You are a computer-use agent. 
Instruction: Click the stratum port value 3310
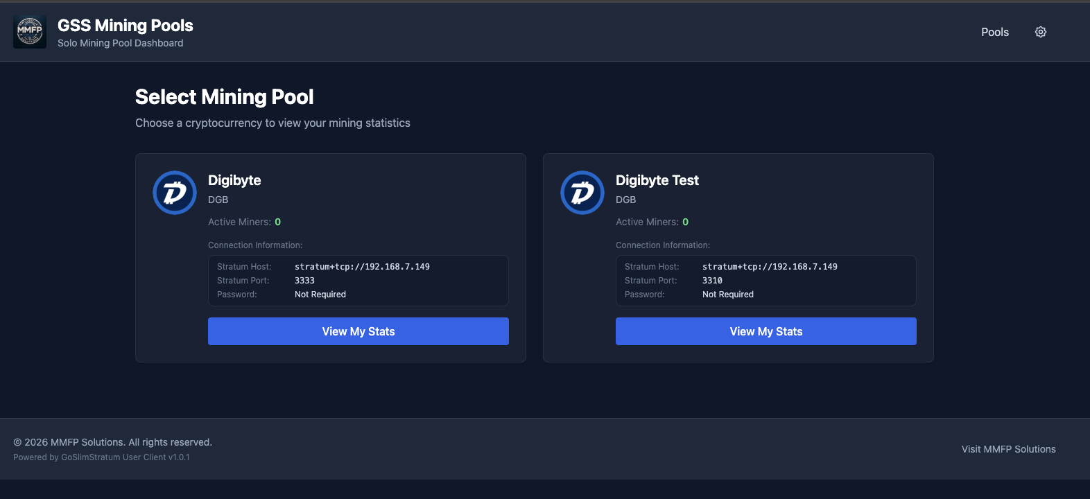pos(712,281)
